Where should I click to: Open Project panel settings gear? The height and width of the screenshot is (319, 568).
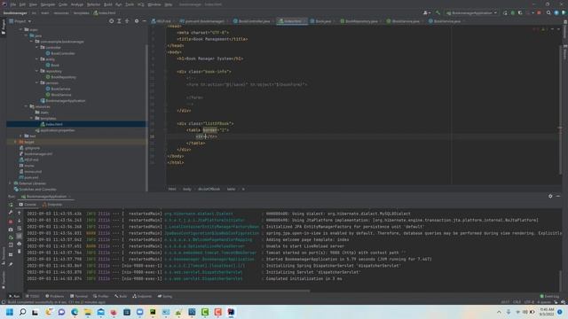point(137,21)
